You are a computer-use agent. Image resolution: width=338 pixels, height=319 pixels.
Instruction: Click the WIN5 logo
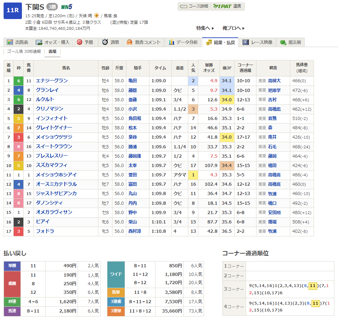(x=66, y=7)
